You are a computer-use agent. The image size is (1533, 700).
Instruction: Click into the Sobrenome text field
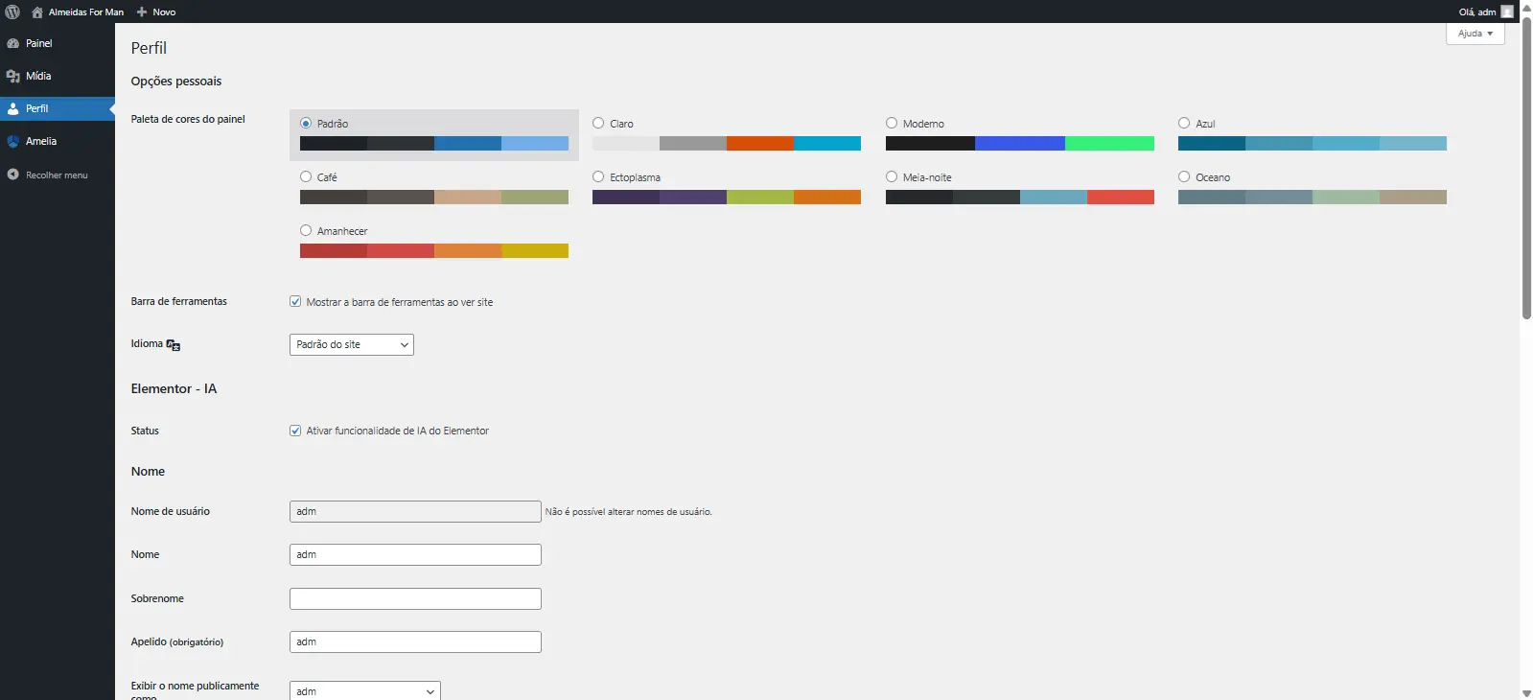415,598
